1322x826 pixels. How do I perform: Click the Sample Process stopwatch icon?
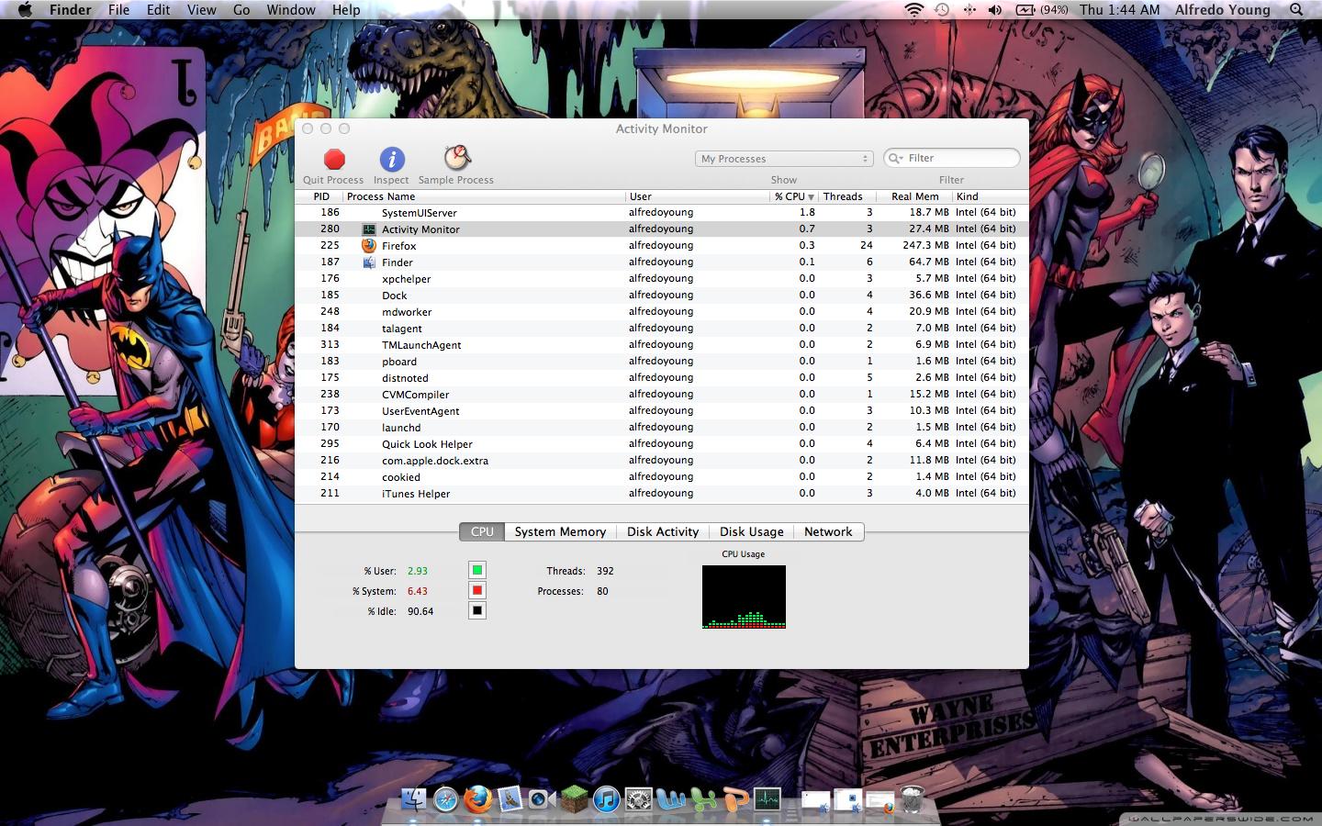click(x=456, y=158)
